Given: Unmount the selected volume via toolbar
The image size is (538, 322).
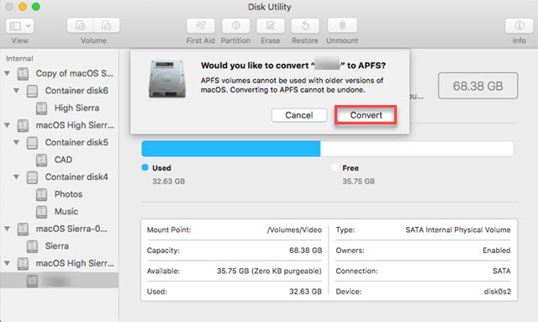Looking at the screenshot, I should pos(342,26).
